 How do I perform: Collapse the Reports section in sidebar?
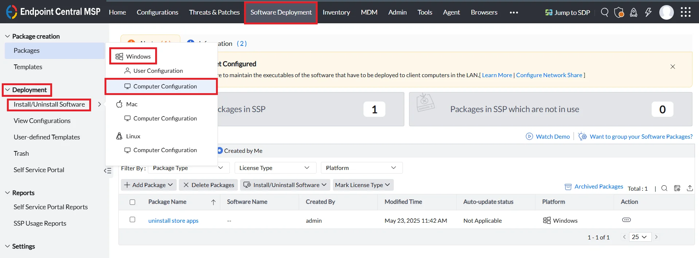(7, 193)
